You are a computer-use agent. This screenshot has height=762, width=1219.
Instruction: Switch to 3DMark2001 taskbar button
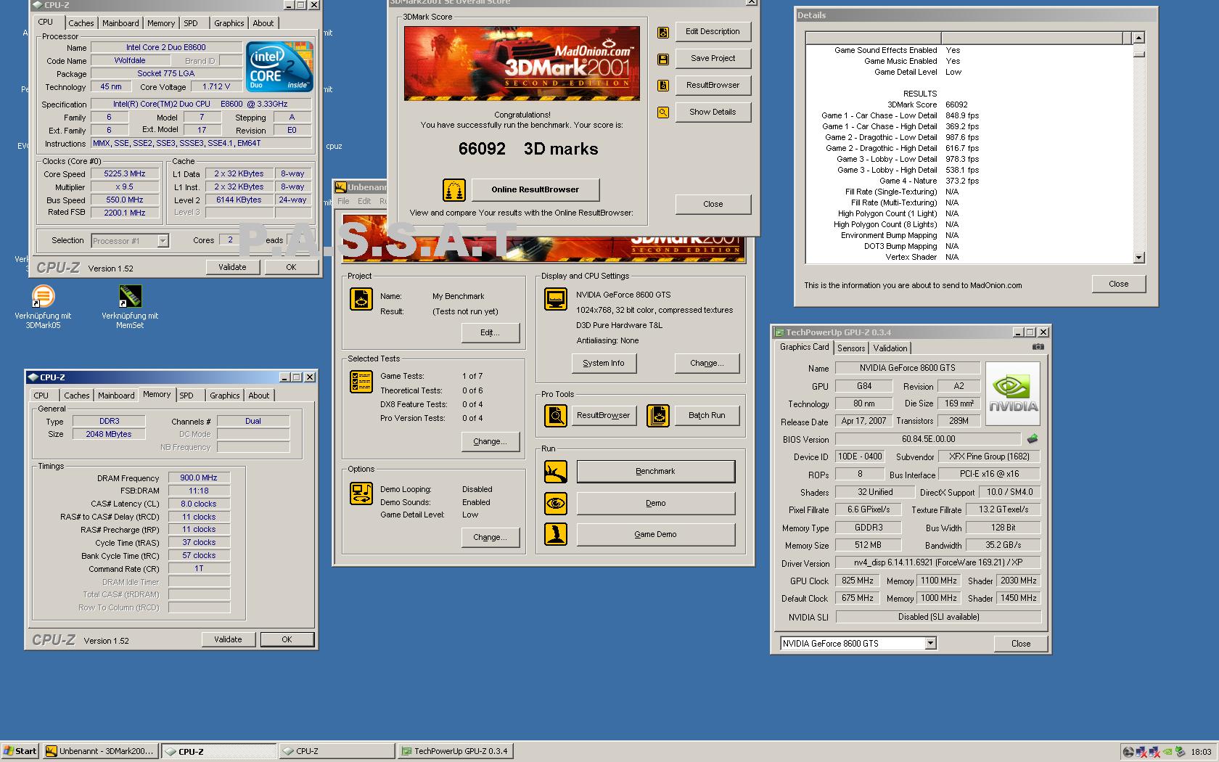pos(100,751)
